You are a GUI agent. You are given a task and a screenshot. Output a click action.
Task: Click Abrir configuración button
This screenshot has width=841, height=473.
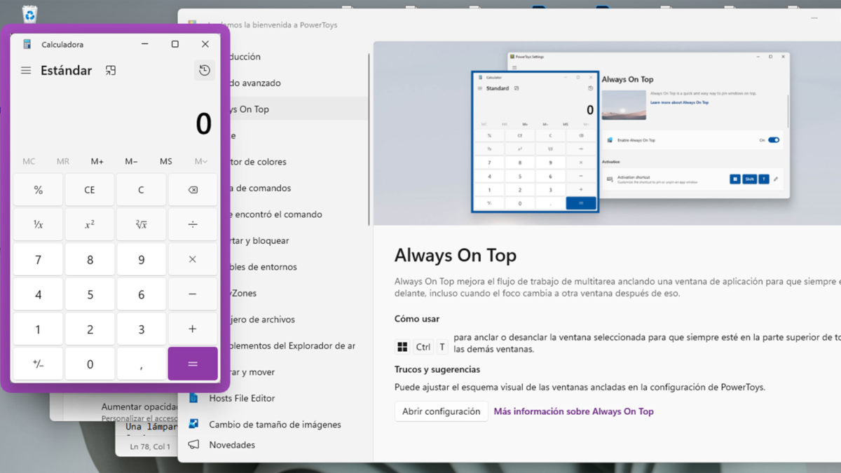(x=441, y=411)
